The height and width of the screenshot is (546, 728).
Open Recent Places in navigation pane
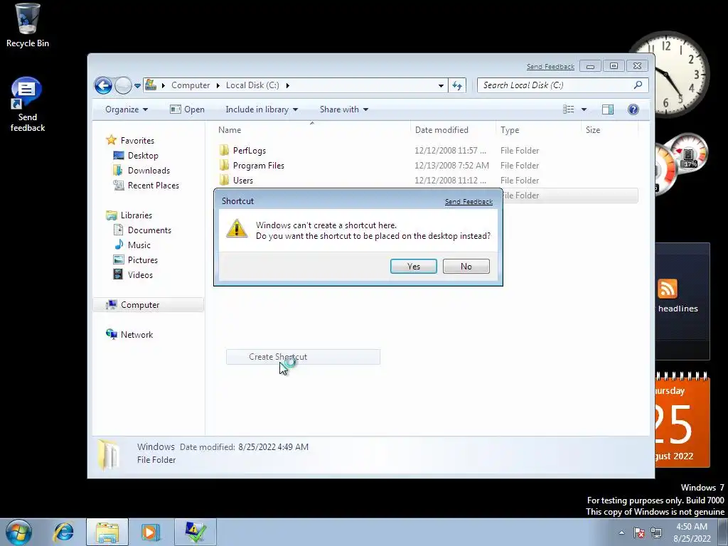[x=154, y=186]
